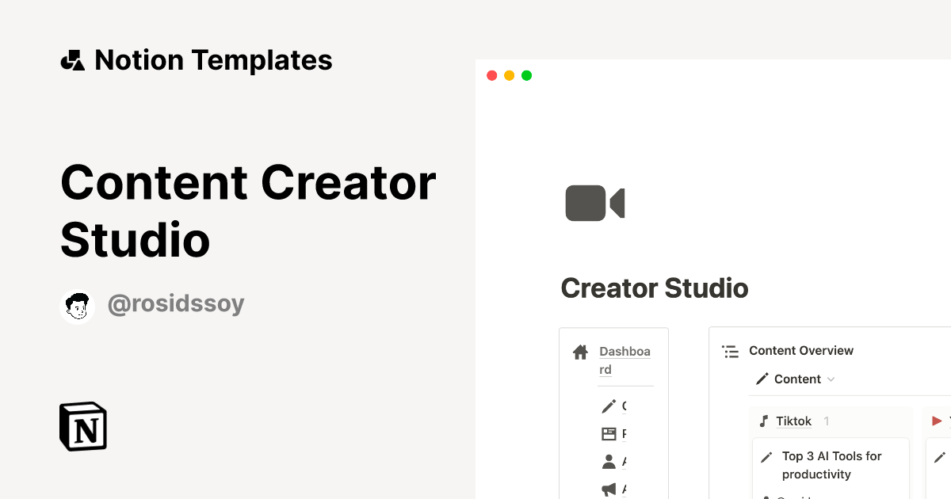Click the pencil icon in the sidebar
951x499 pixels.
click(609, 406)
